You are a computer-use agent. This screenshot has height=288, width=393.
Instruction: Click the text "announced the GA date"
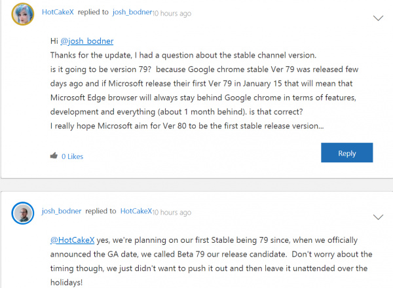click(x=94, y=254)
